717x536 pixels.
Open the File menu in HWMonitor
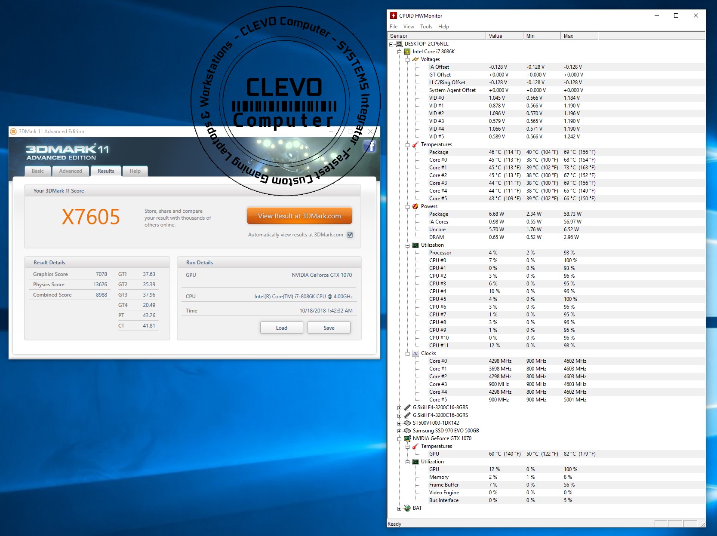(394, 27)
